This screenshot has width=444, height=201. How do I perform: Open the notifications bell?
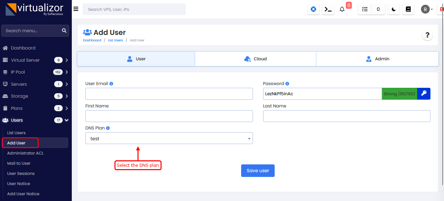[x=342, y=9]
